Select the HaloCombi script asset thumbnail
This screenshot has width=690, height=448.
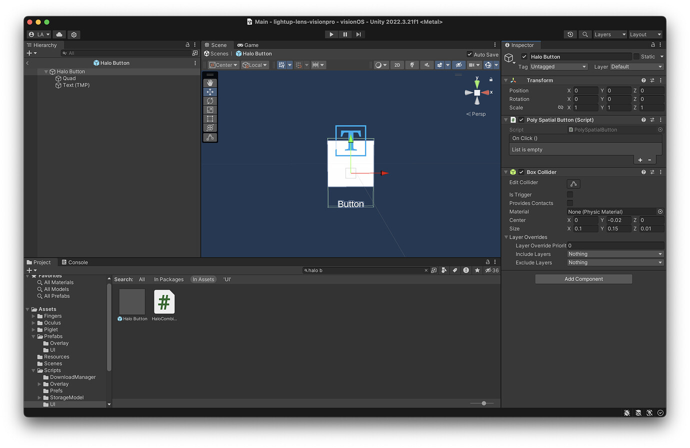(x=164, y=301)
